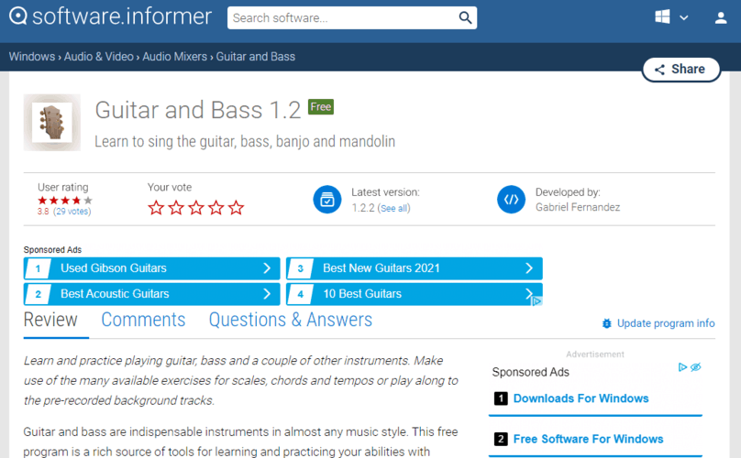Rate the program three stars

click(x=195, y=207)
